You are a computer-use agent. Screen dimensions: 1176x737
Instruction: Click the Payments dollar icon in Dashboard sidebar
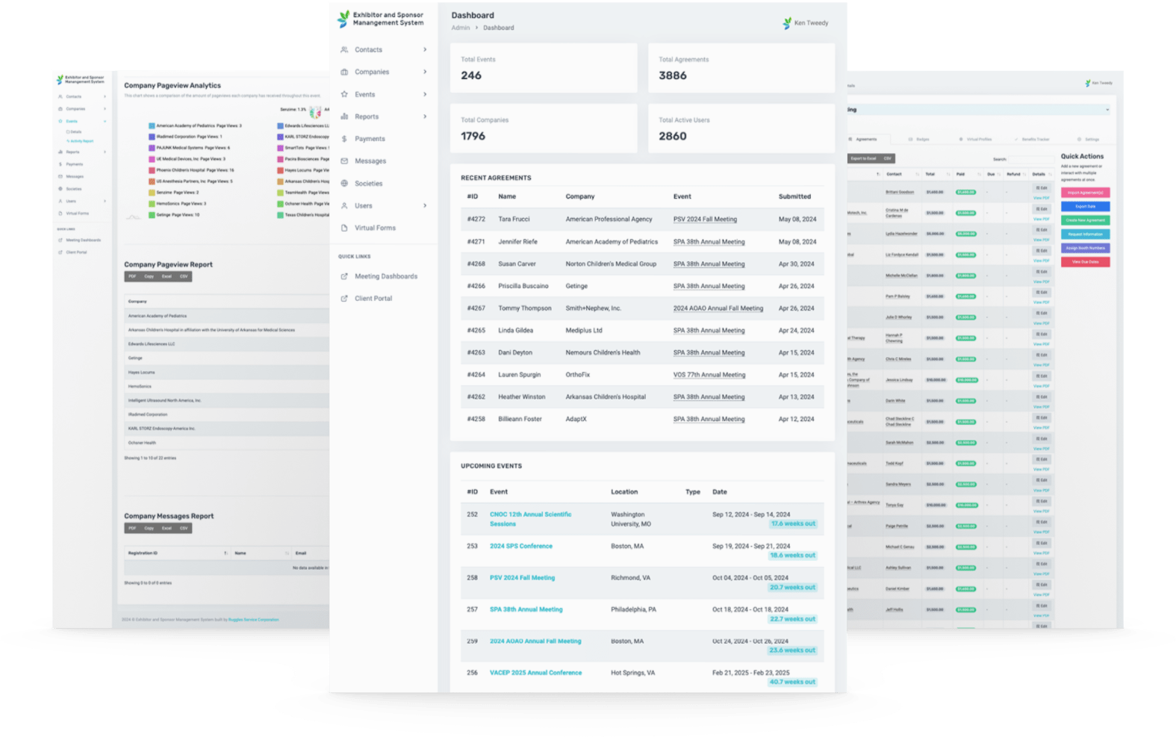[344, 139]
